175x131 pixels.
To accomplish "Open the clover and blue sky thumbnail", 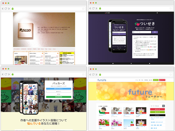I will [129, 122].
